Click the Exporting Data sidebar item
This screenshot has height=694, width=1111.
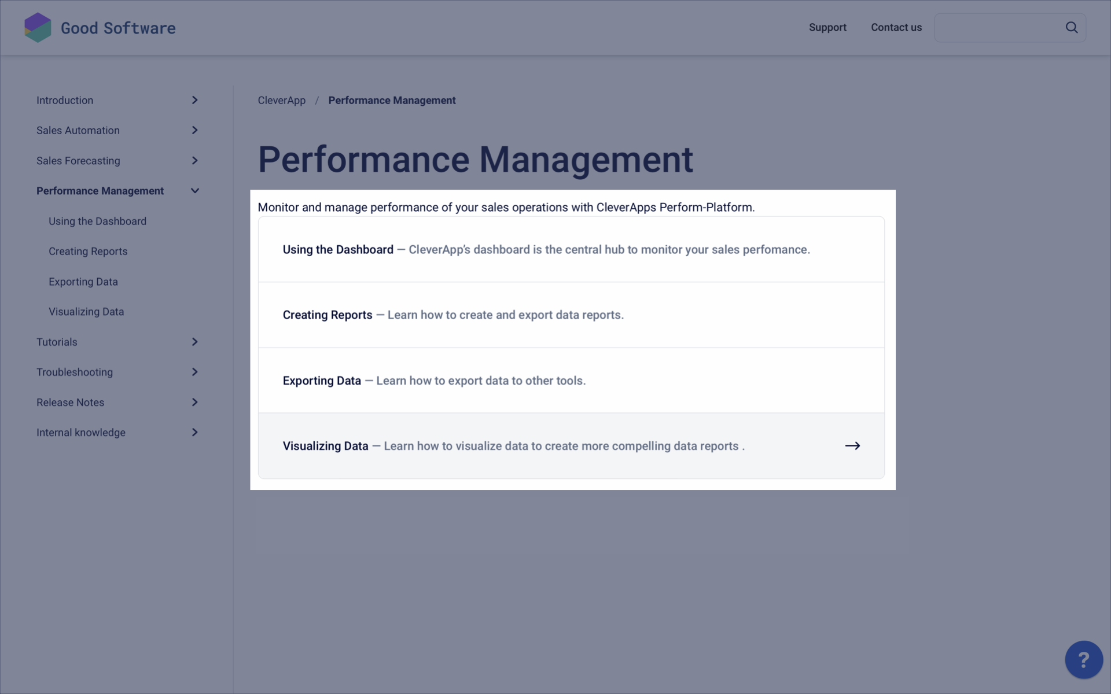(x=83, y=282)
